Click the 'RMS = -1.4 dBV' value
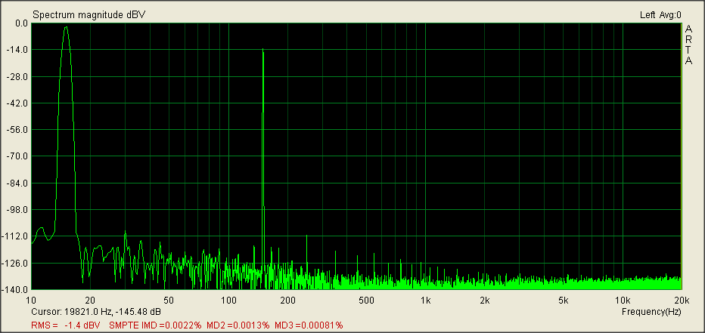 66,325
